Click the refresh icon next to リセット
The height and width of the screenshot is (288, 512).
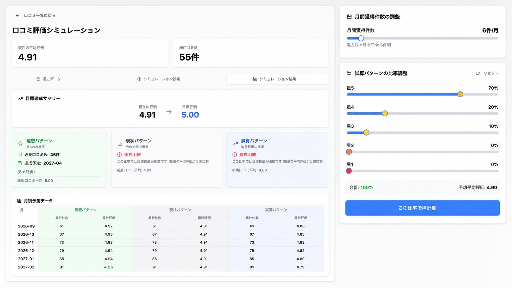coord(478,73)
